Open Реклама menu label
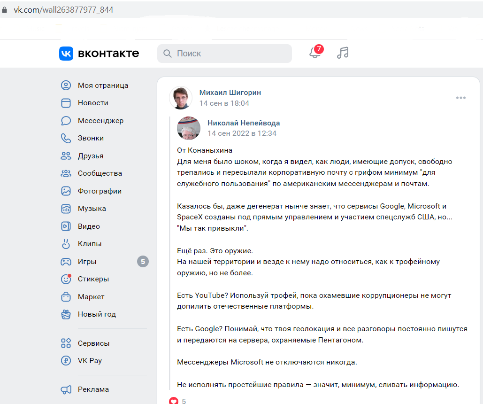Image resolution: width=483 pixels, height=404 pixels. 93,389
